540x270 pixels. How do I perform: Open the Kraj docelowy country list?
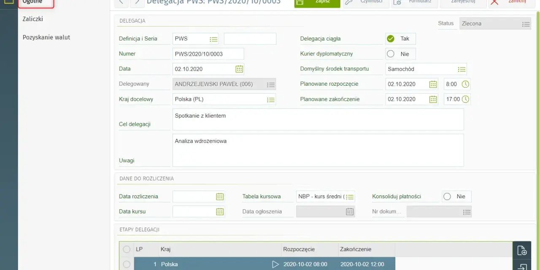click(x=270, y=100)
